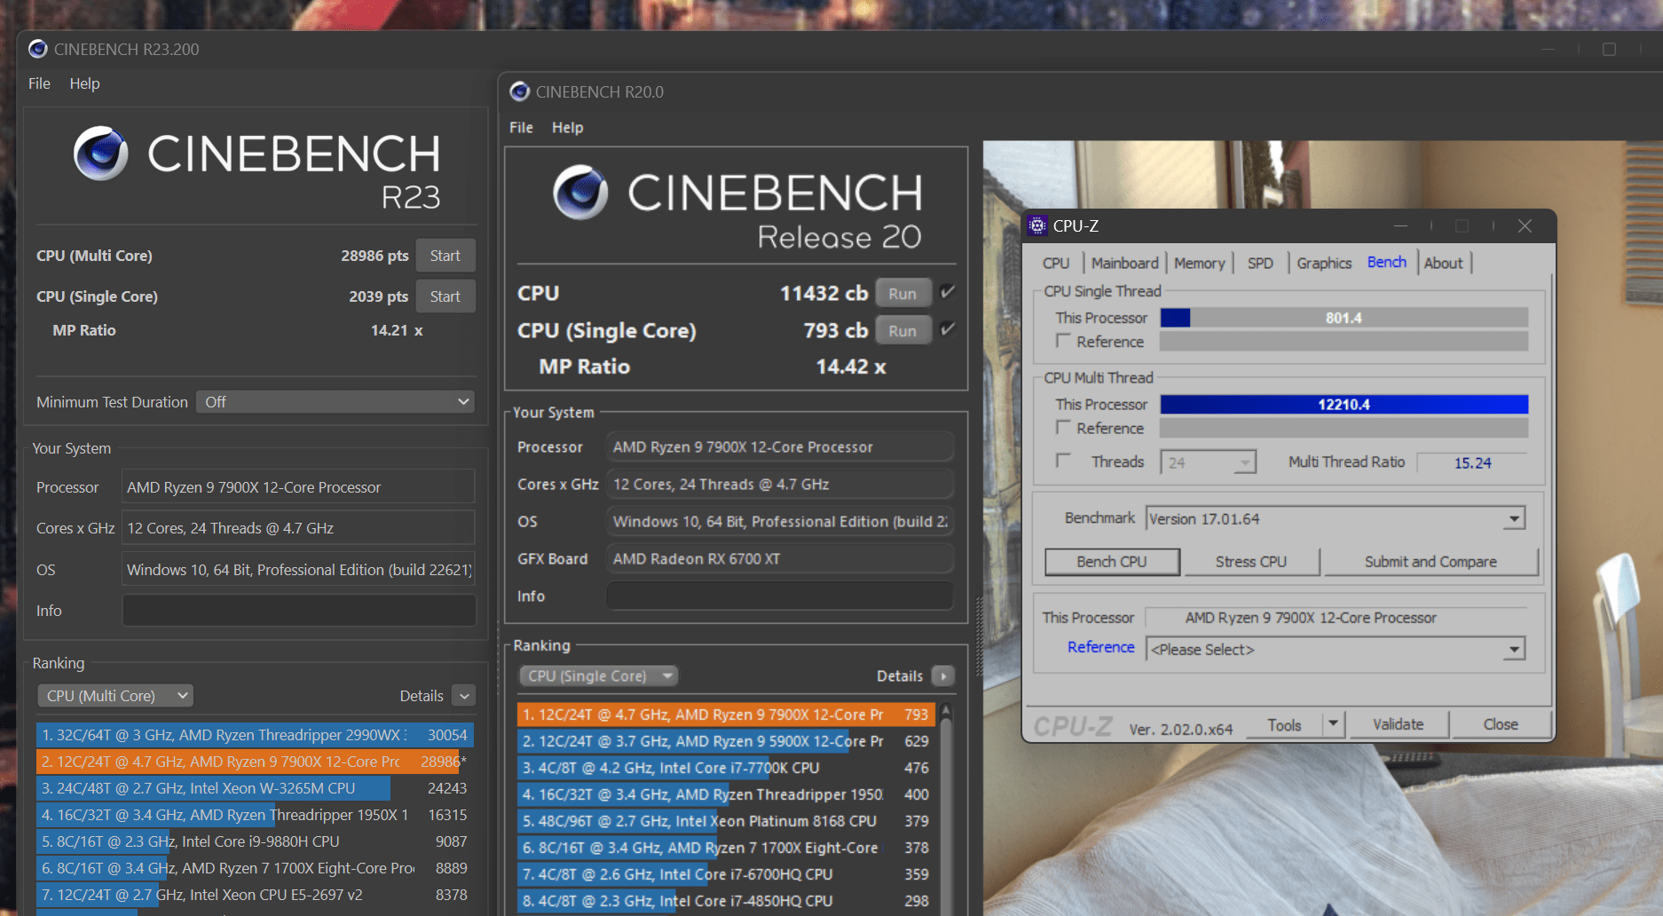Open the CPU (Multi Core) ranking dropdown in R23
1663x916 pixels.
(x=115, y=696)
